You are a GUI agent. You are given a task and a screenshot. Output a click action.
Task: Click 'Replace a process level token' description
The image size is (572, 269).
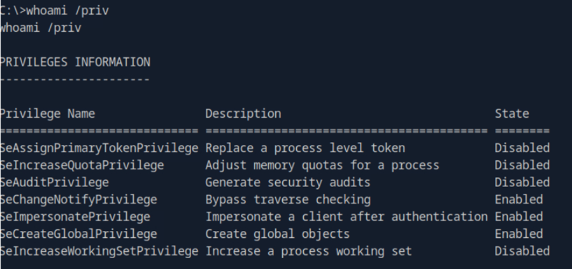pos(305,148)
